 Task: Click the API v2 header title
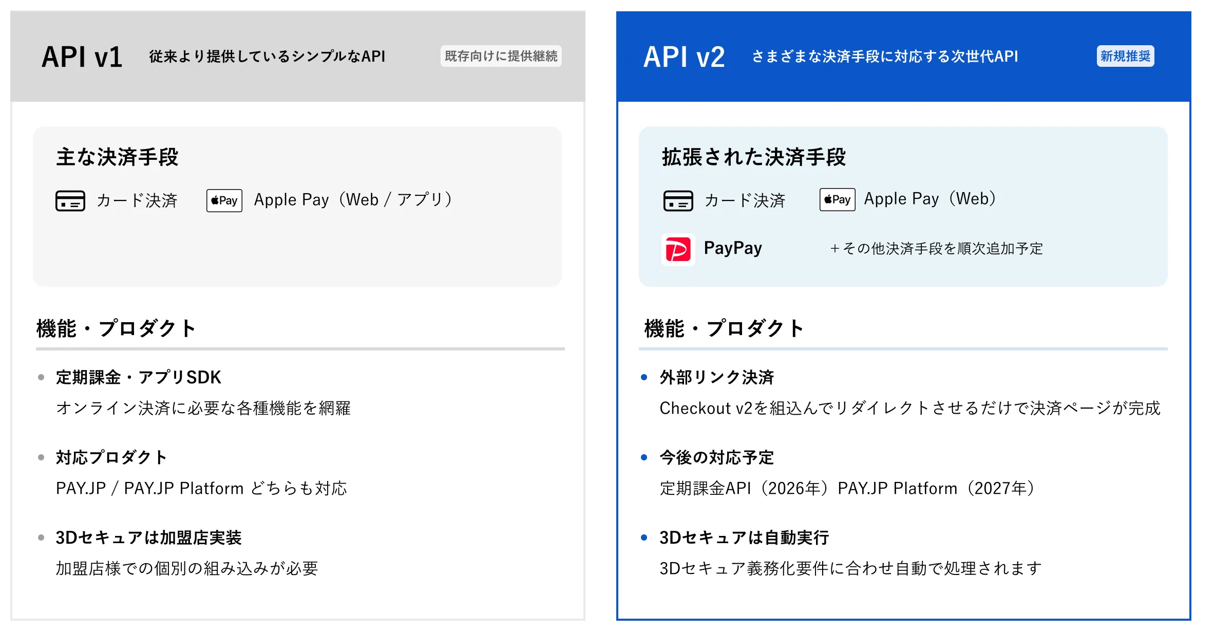click(684, 57)
